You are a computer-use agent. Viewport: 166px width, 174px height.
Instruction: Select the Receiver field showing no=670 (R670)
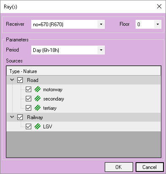(x=68, y=24)
